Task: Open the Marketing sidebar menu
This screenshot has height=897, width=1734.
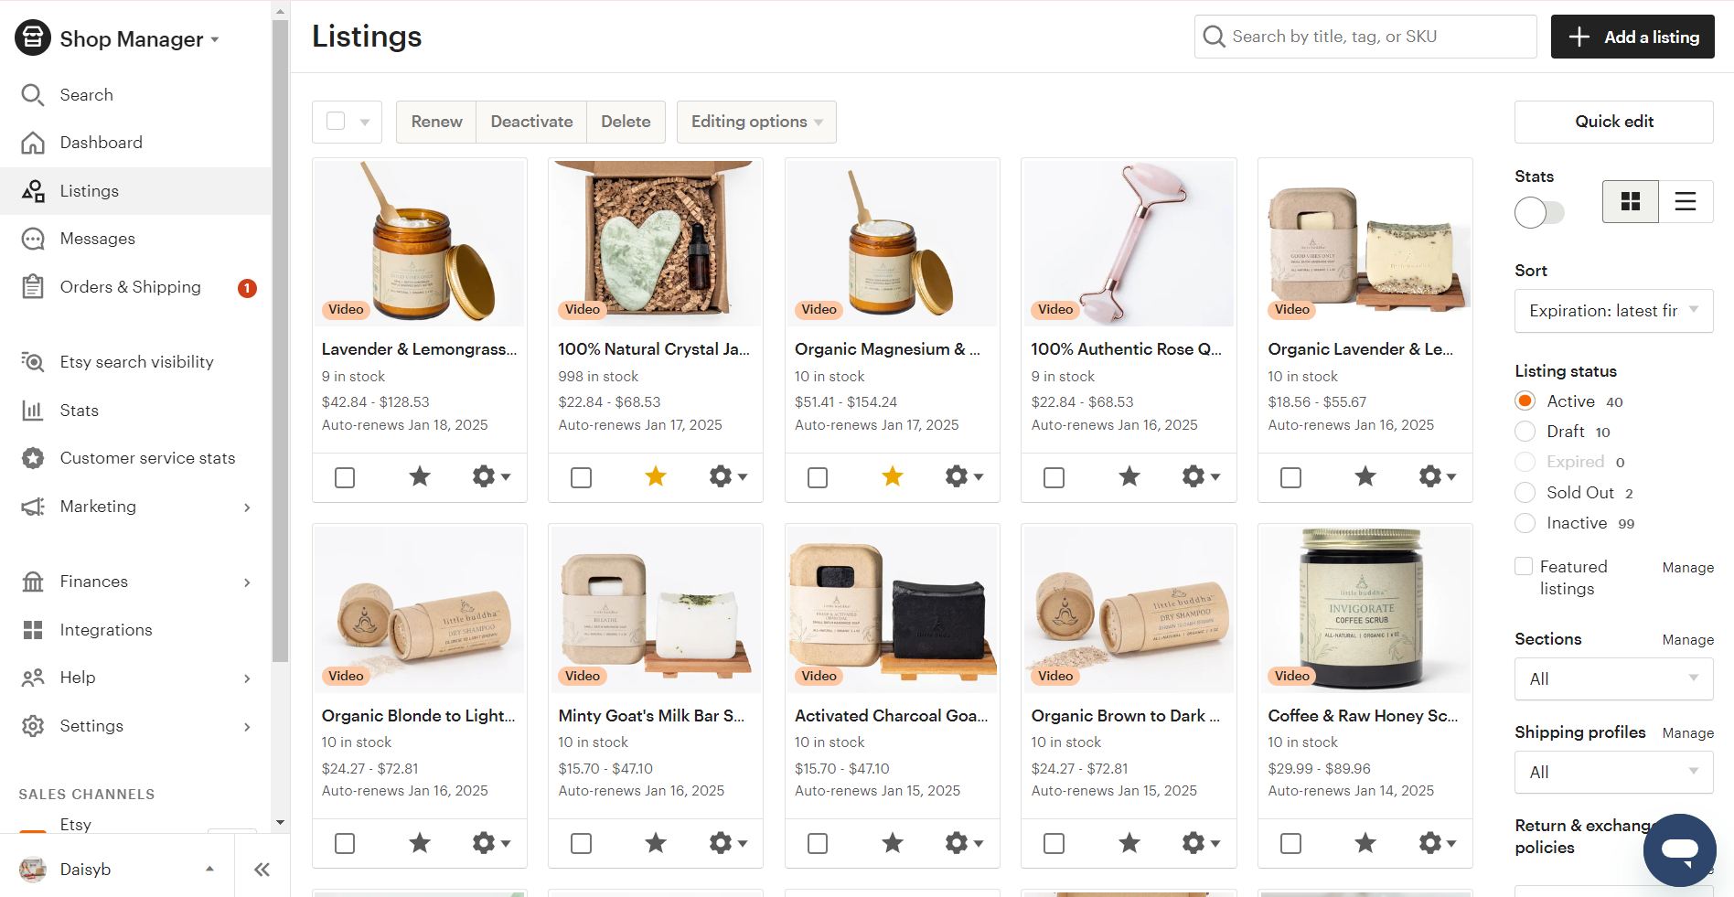Action: point(98,507)
